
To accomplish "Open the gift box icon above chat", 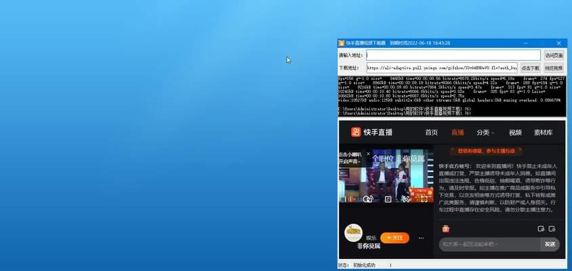I will coord(445,229).
